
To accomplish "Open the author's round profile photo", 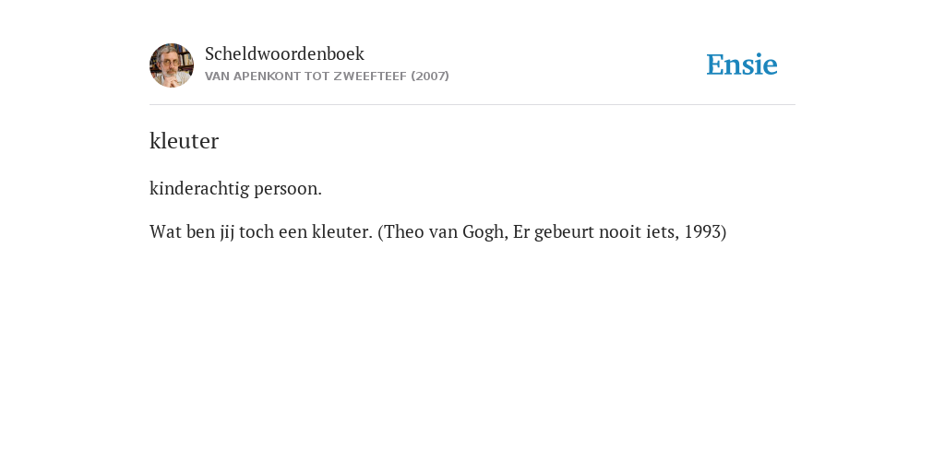I will 172,65.
